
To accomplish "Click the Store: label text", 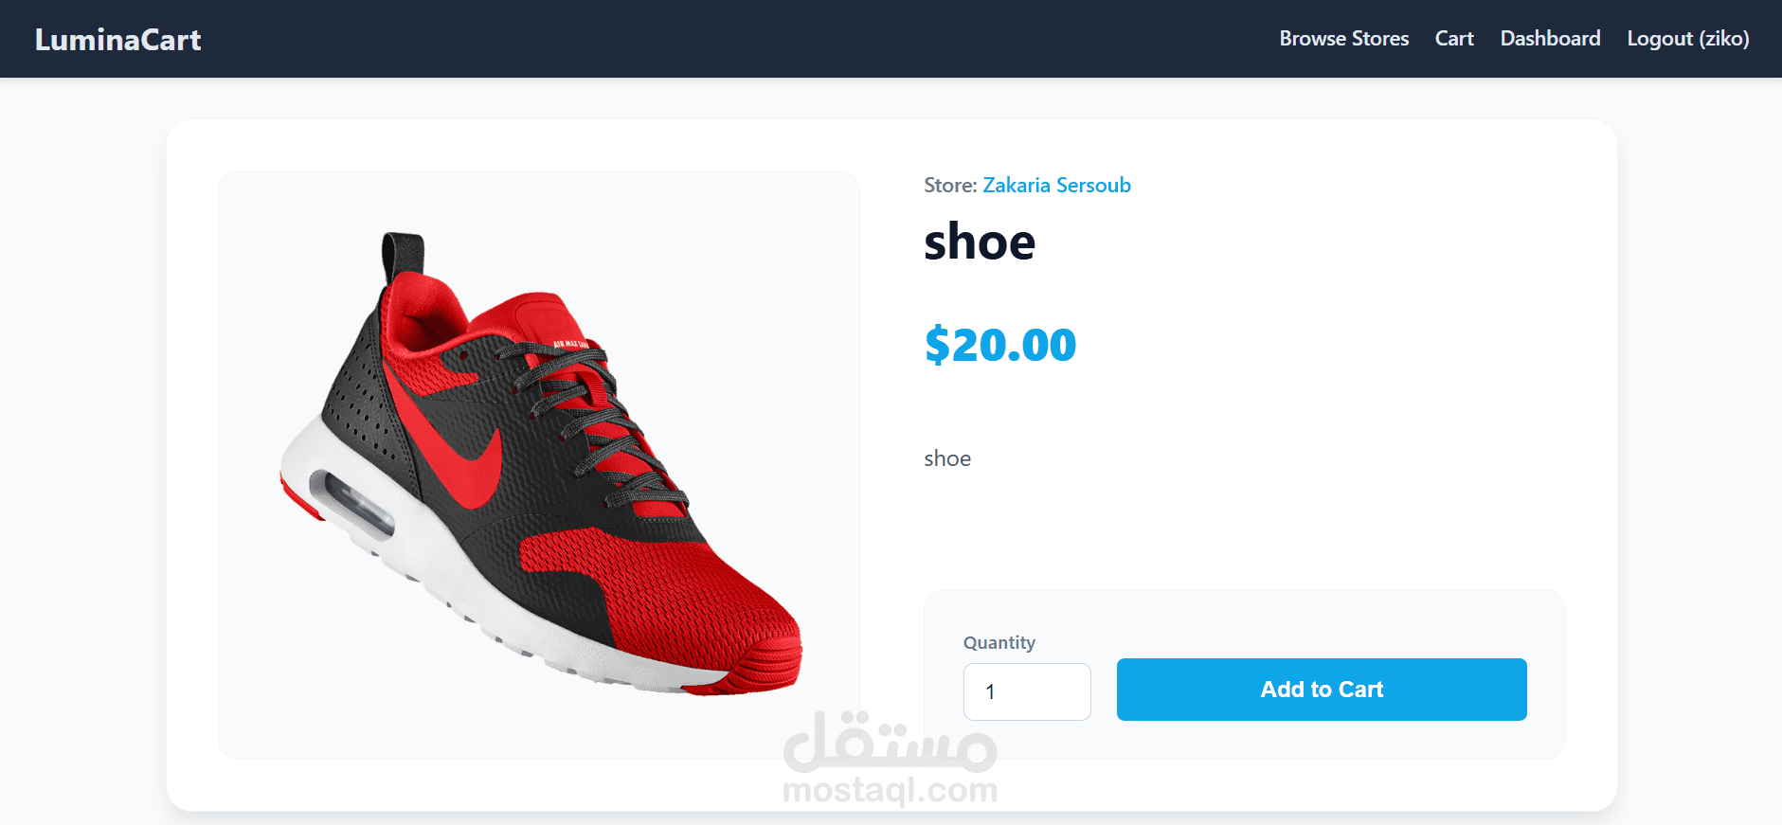I will (x=950, y=185).
